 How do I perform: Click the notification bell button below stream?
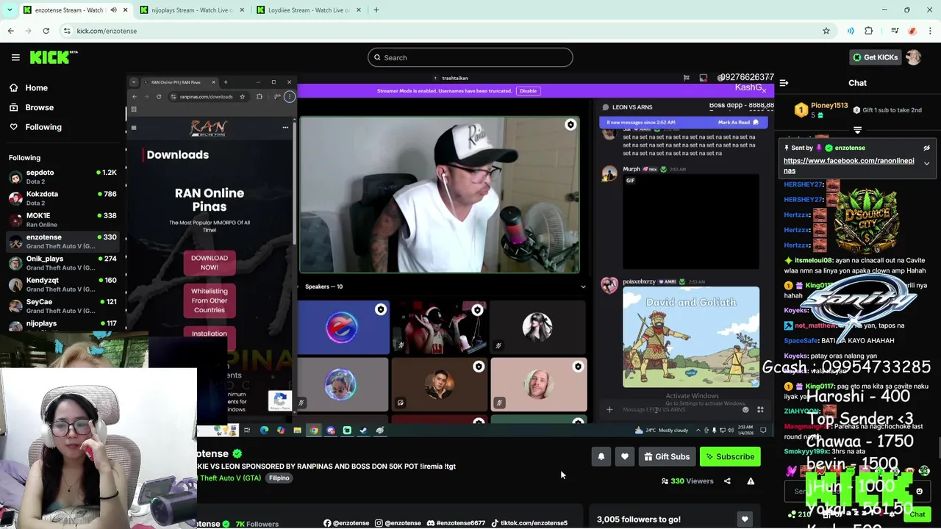[601, 457]
